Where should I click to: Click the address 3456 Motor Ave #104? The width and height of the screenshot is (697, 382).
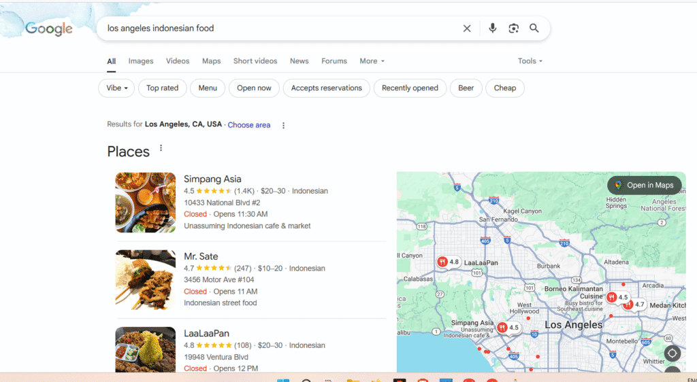pos(219,280)
